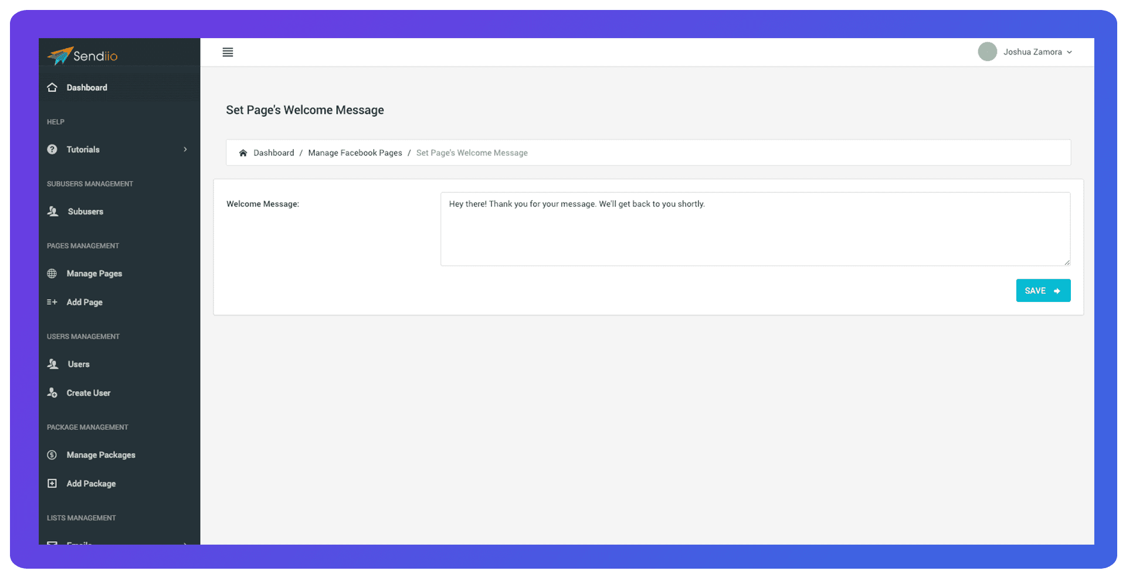1126x581 pixels.
Task: Click Joshua Zamora's profile avatar
Action: point(987,52)
